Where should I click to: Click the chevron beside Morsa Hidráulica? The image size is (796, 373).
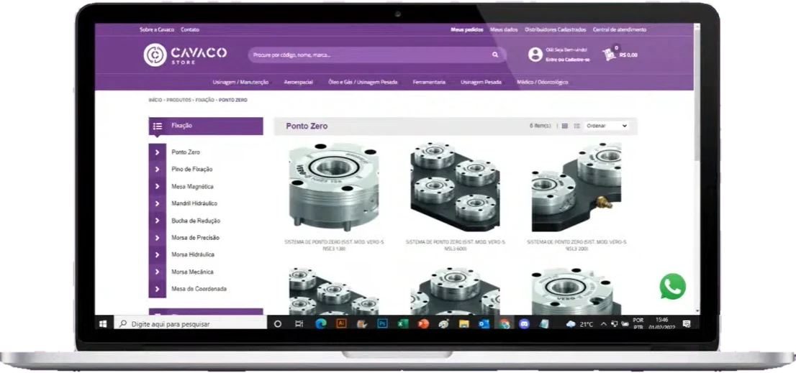click(x=158, y=254)
